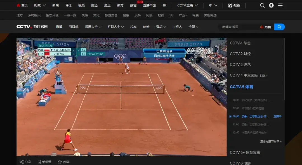Click the tennis live video player
This screenshot has height=165, width=302.
[x=122, y=97]
